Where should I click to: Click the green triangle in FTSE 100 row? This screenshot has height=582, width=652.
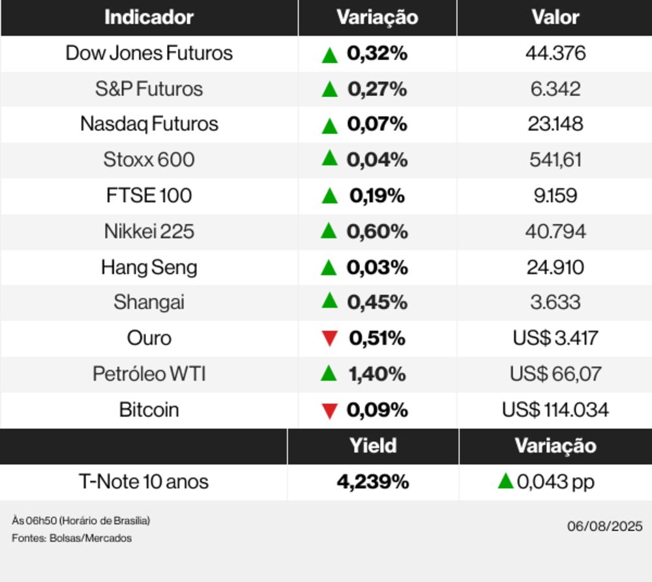[x=330, y=196]
